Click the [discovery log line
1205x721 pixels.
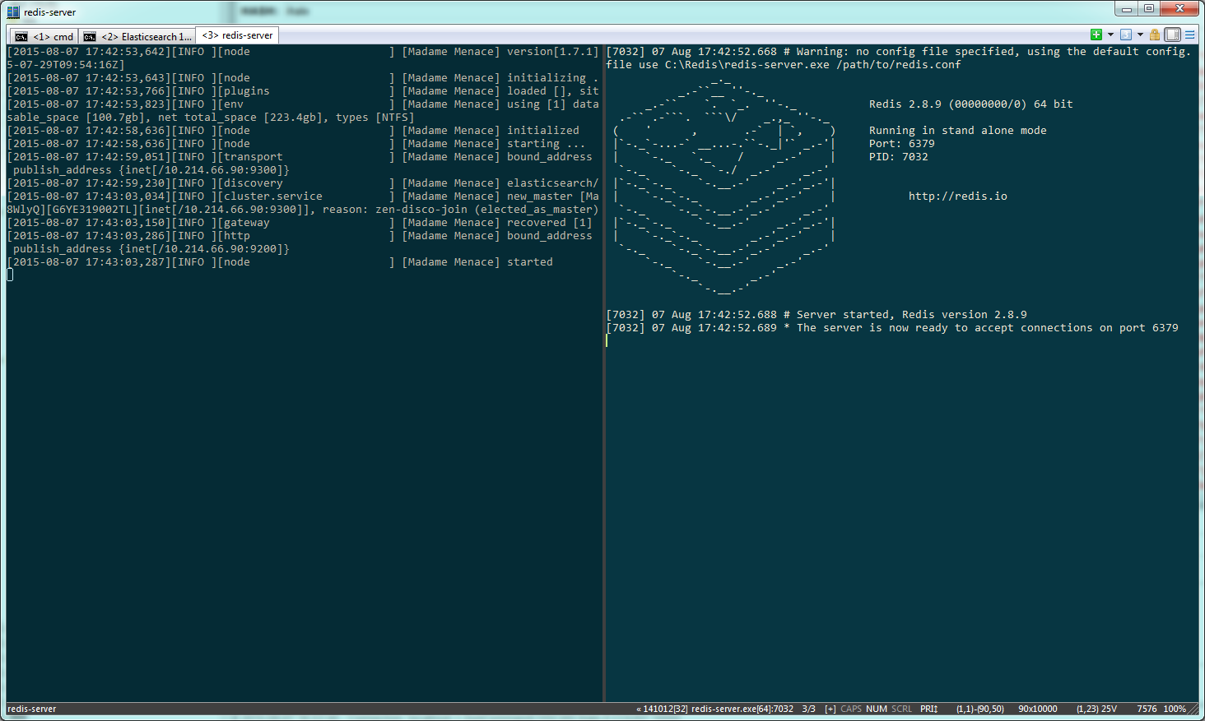point(303,183)
